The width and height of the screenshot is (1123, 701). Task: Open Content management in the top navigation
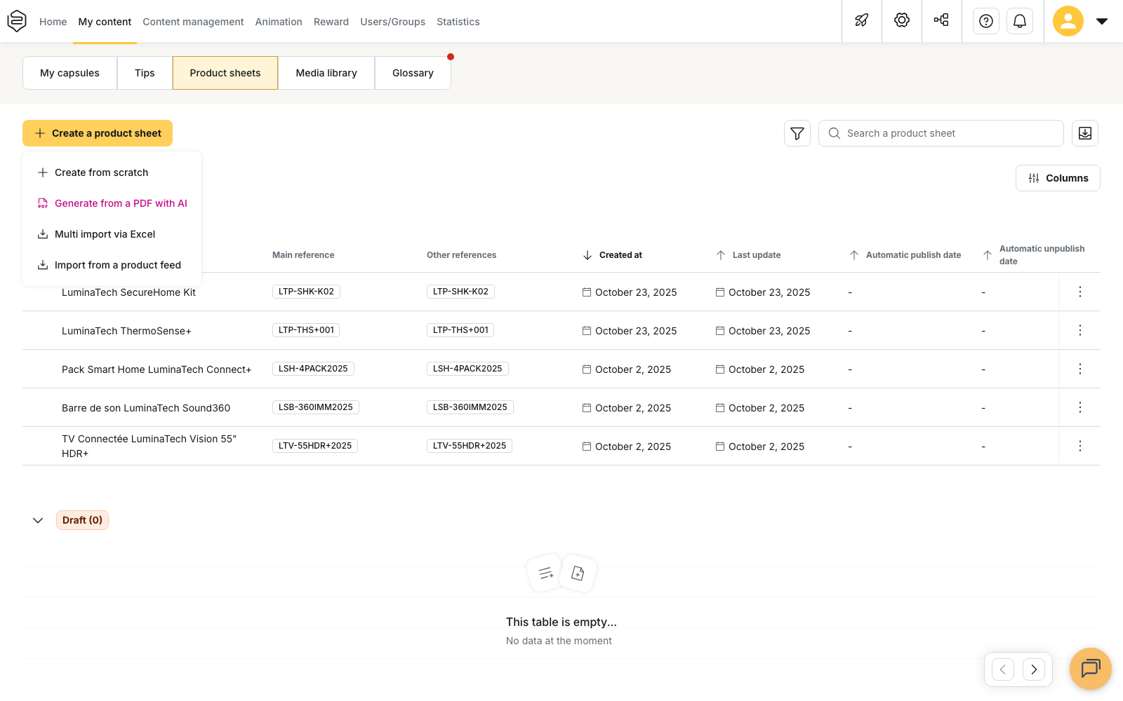point(193,22)
